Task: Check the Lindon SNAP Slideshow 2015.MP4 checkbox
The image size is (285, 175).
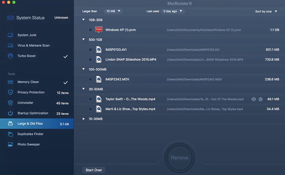Action: (x=90, y=59)
